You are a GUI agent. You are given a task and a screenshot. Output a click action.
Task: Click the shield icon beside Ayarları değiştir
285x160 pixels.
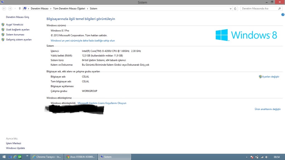click(260, 77)
